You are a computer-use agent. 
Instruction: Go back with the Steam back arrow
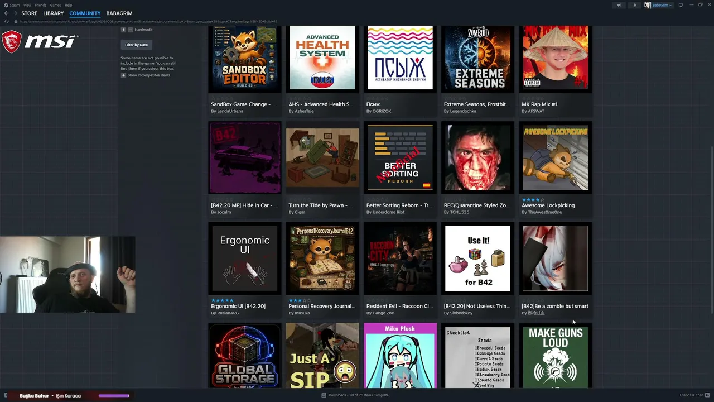pyautogui.click(x=6, y=13)
